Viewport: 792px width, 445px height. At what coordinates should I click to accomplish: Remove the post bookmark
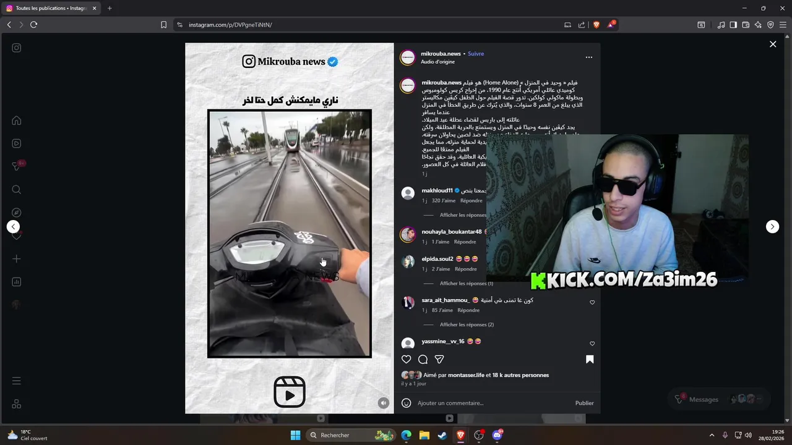(x=590, y=359)
